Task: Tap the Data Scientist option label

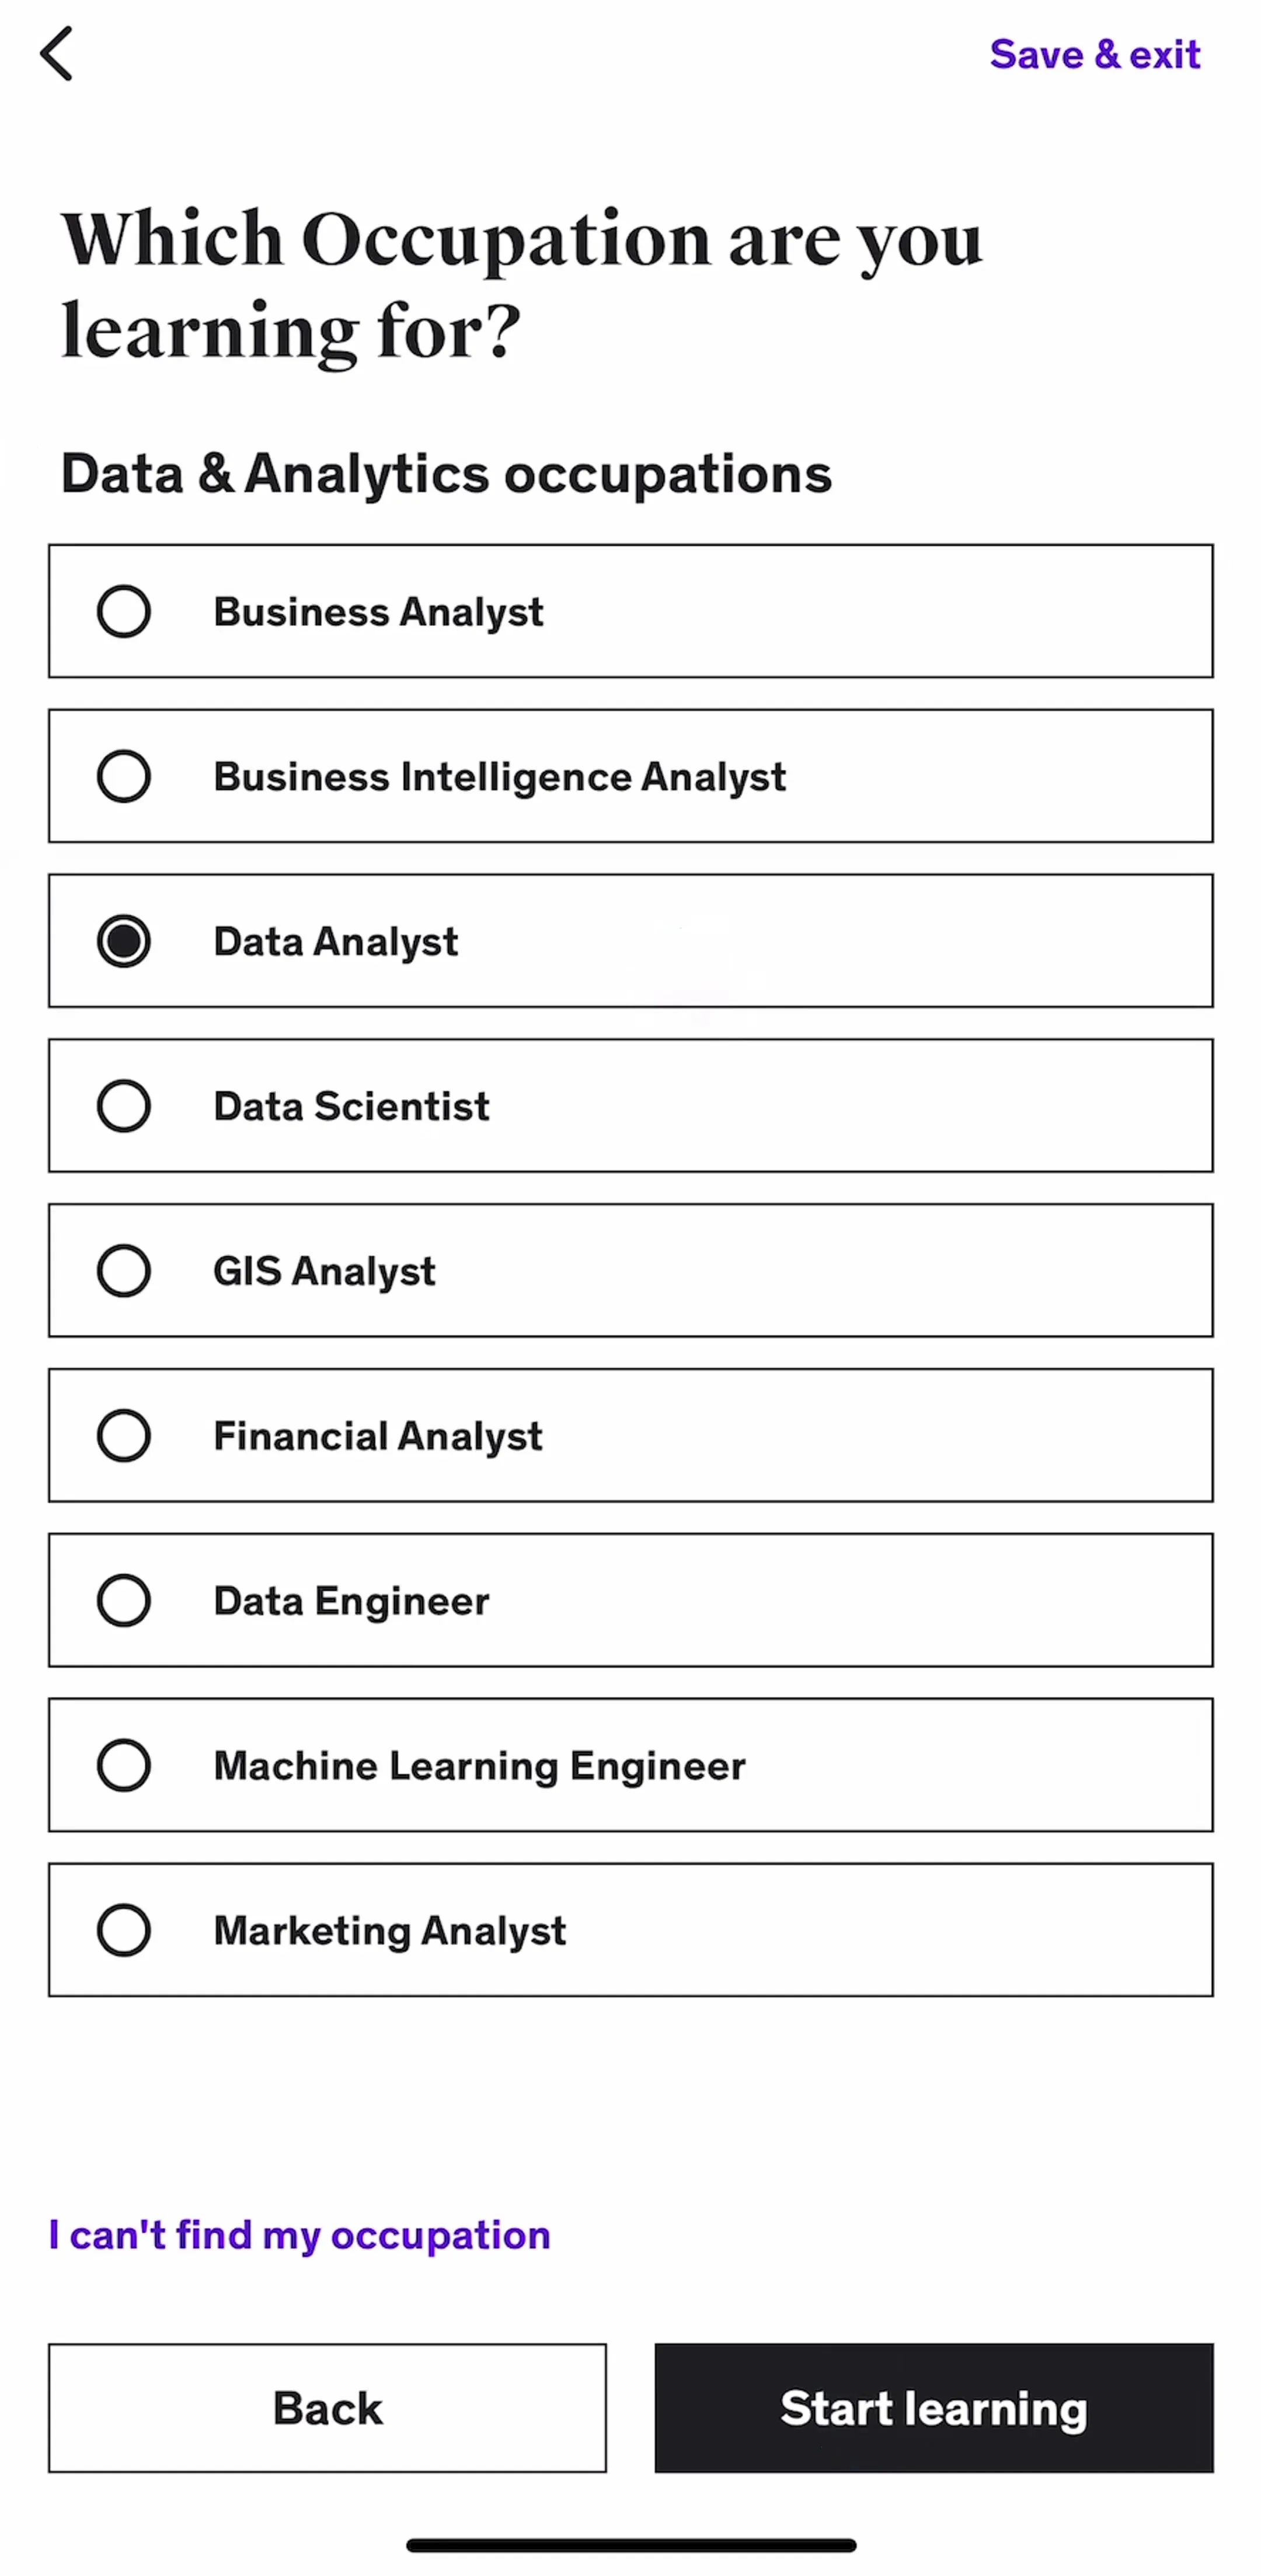Action: tap(352, 1106)
